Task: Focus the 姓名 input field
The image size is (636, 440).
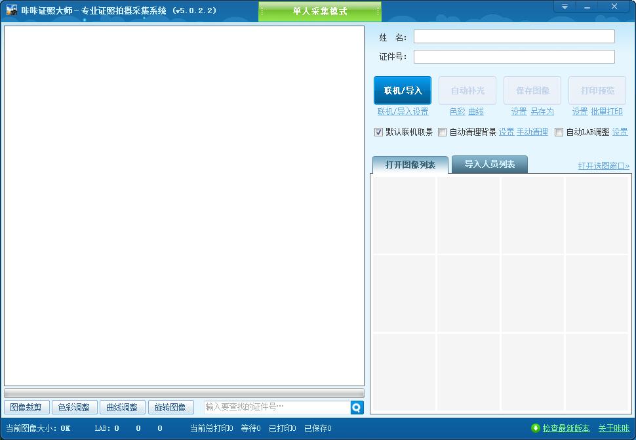Action: pos(514,37)
